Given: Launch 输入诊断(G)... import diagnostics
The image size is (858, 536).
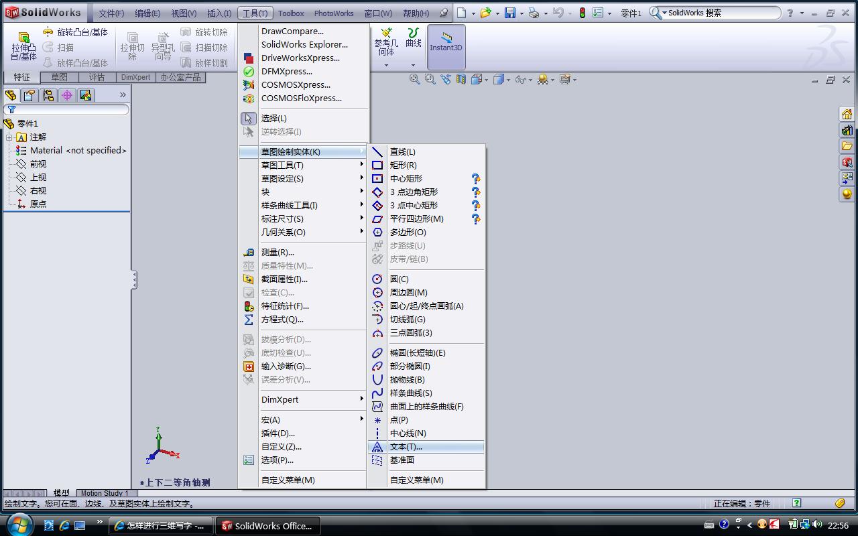Looking at the screenshot, I should (x=303, y=366).
